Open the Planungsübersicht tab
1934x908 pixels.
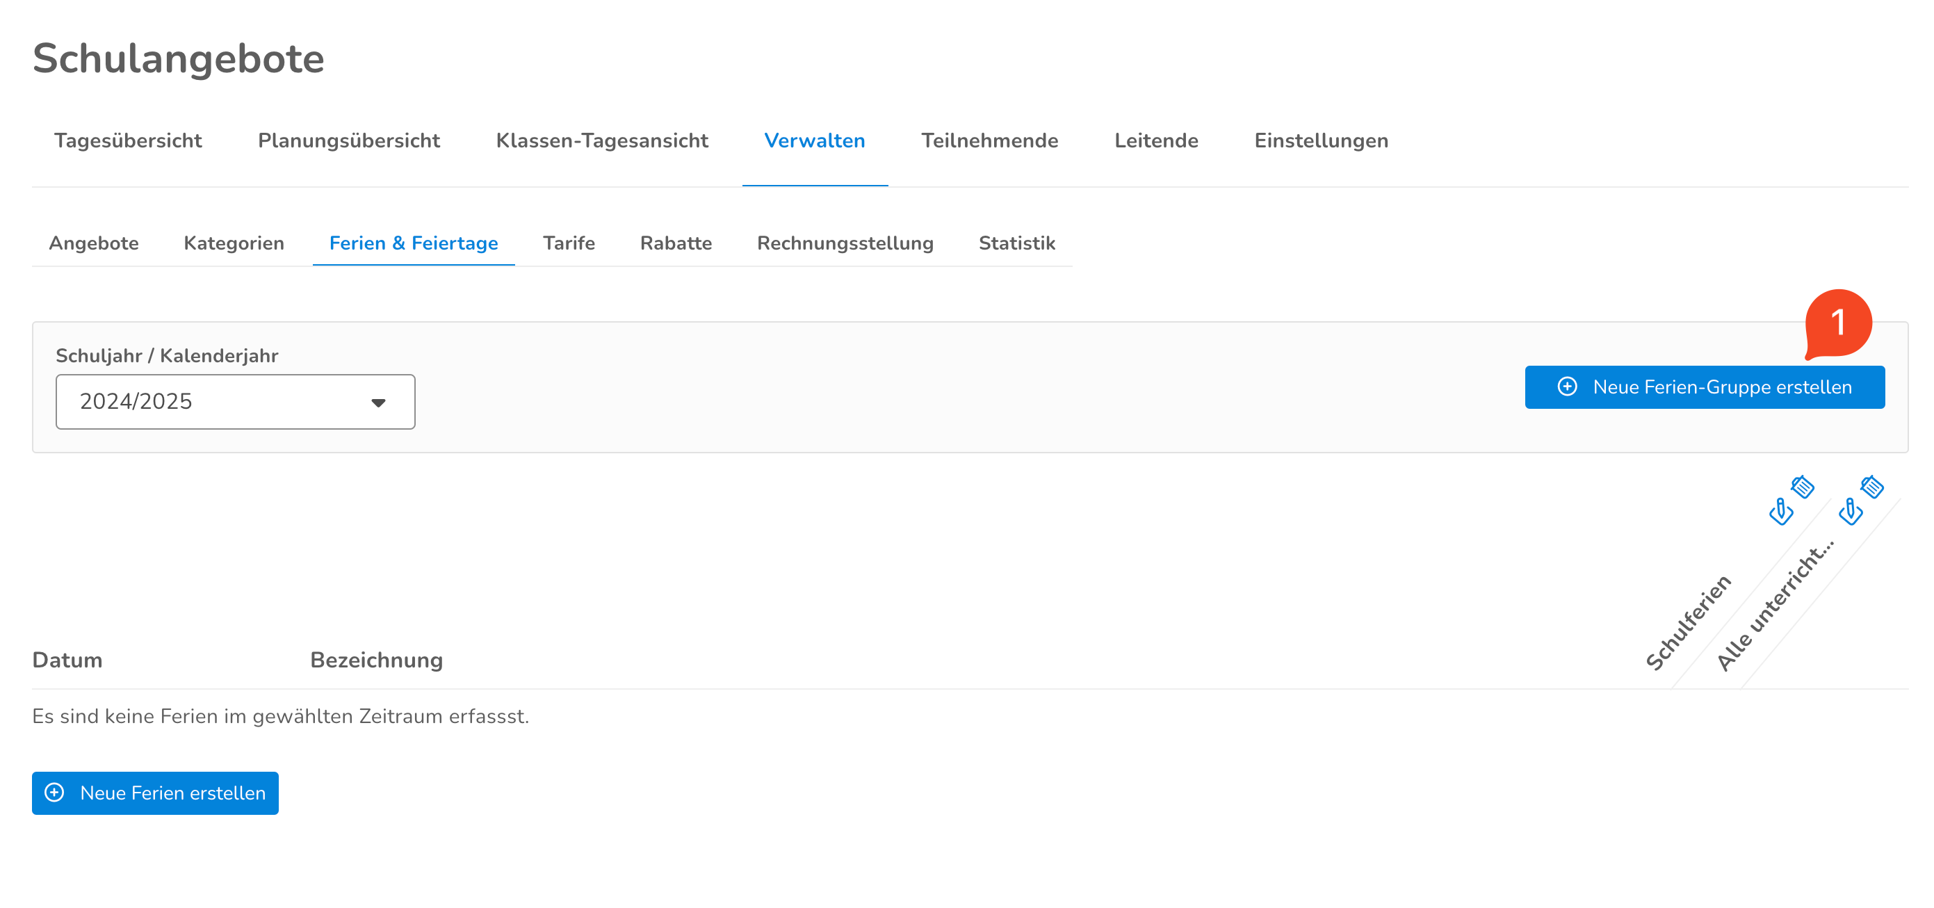(348, 140)
